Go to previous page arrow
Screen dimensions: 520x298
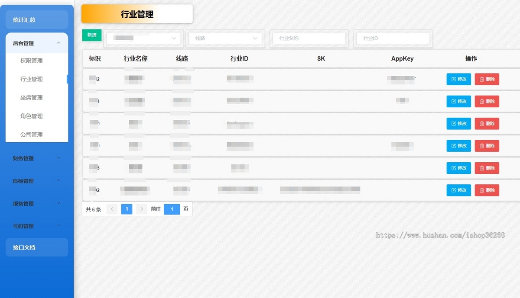pos(112,209)
